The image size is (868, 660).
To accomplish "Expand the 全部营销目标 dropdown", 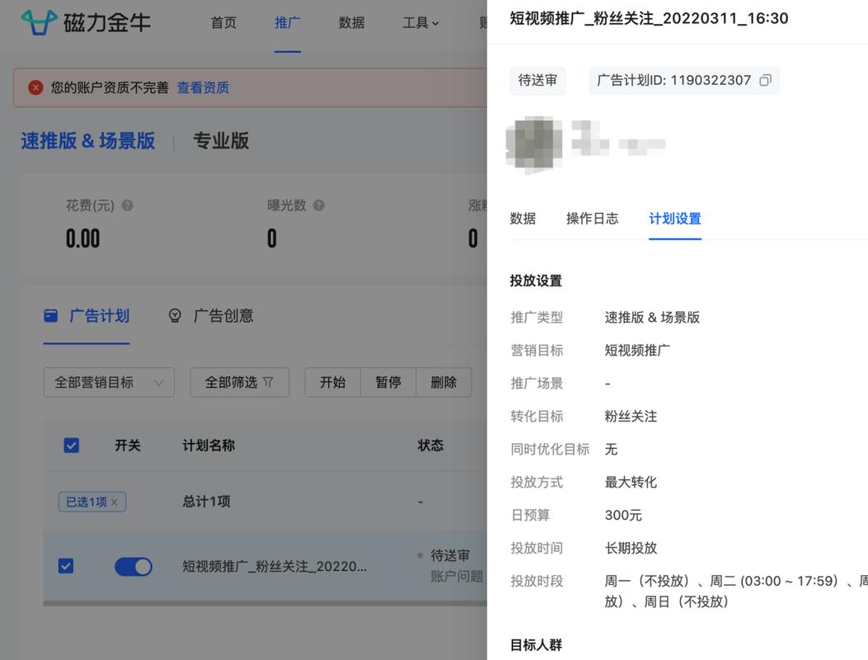I will point(108,382).
